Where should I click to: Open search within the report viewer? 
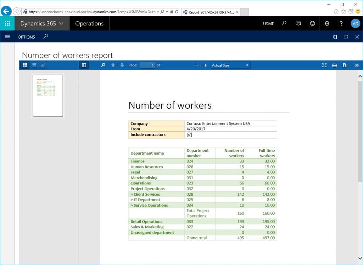click(103, 65)
